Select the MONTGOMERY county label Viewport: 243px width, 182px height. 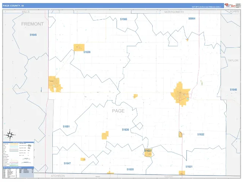174,12
